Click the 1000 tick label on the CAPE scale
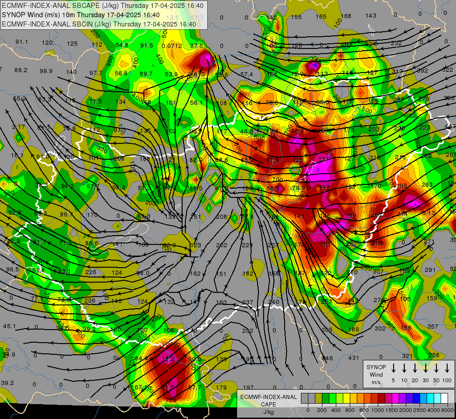 coord(378,410)
